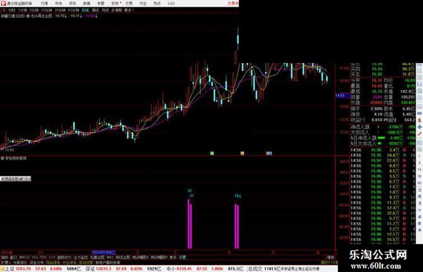The image size is (423, 272).
Task: Open the 数据 menu
Action: coord(86,3)
